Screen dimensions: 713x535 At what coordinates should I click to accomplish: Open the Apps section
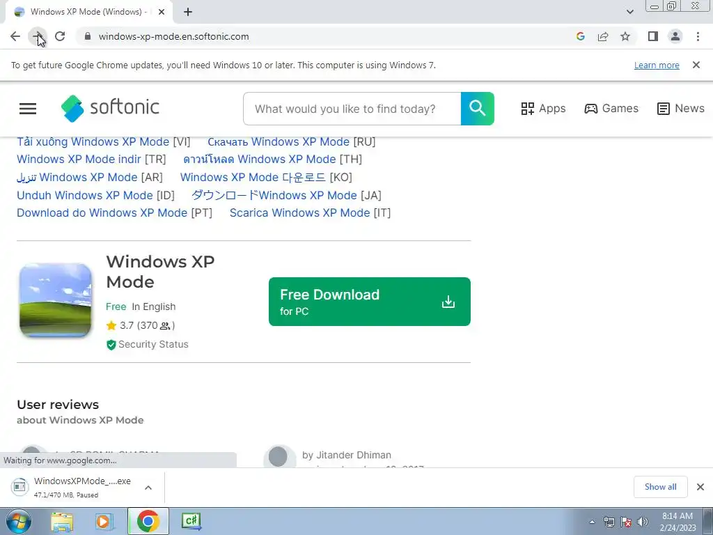tap(543, 108)
